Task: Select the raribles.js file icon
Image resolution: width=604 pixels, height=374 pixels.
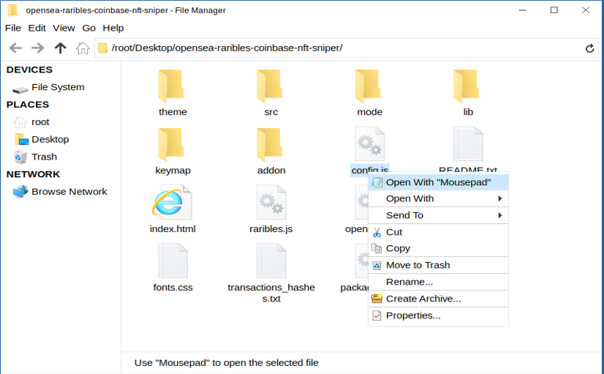Action: [x=271, y=203]
